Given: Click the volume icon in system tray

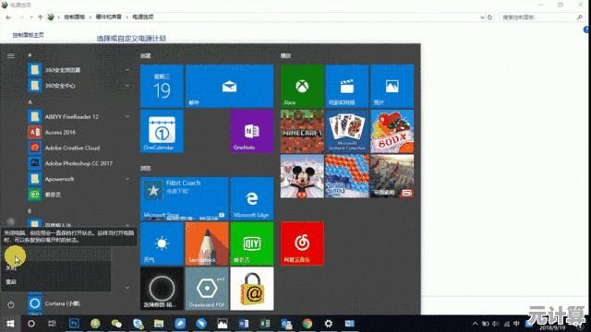Looking at the screenshot, I should point(496,324).
